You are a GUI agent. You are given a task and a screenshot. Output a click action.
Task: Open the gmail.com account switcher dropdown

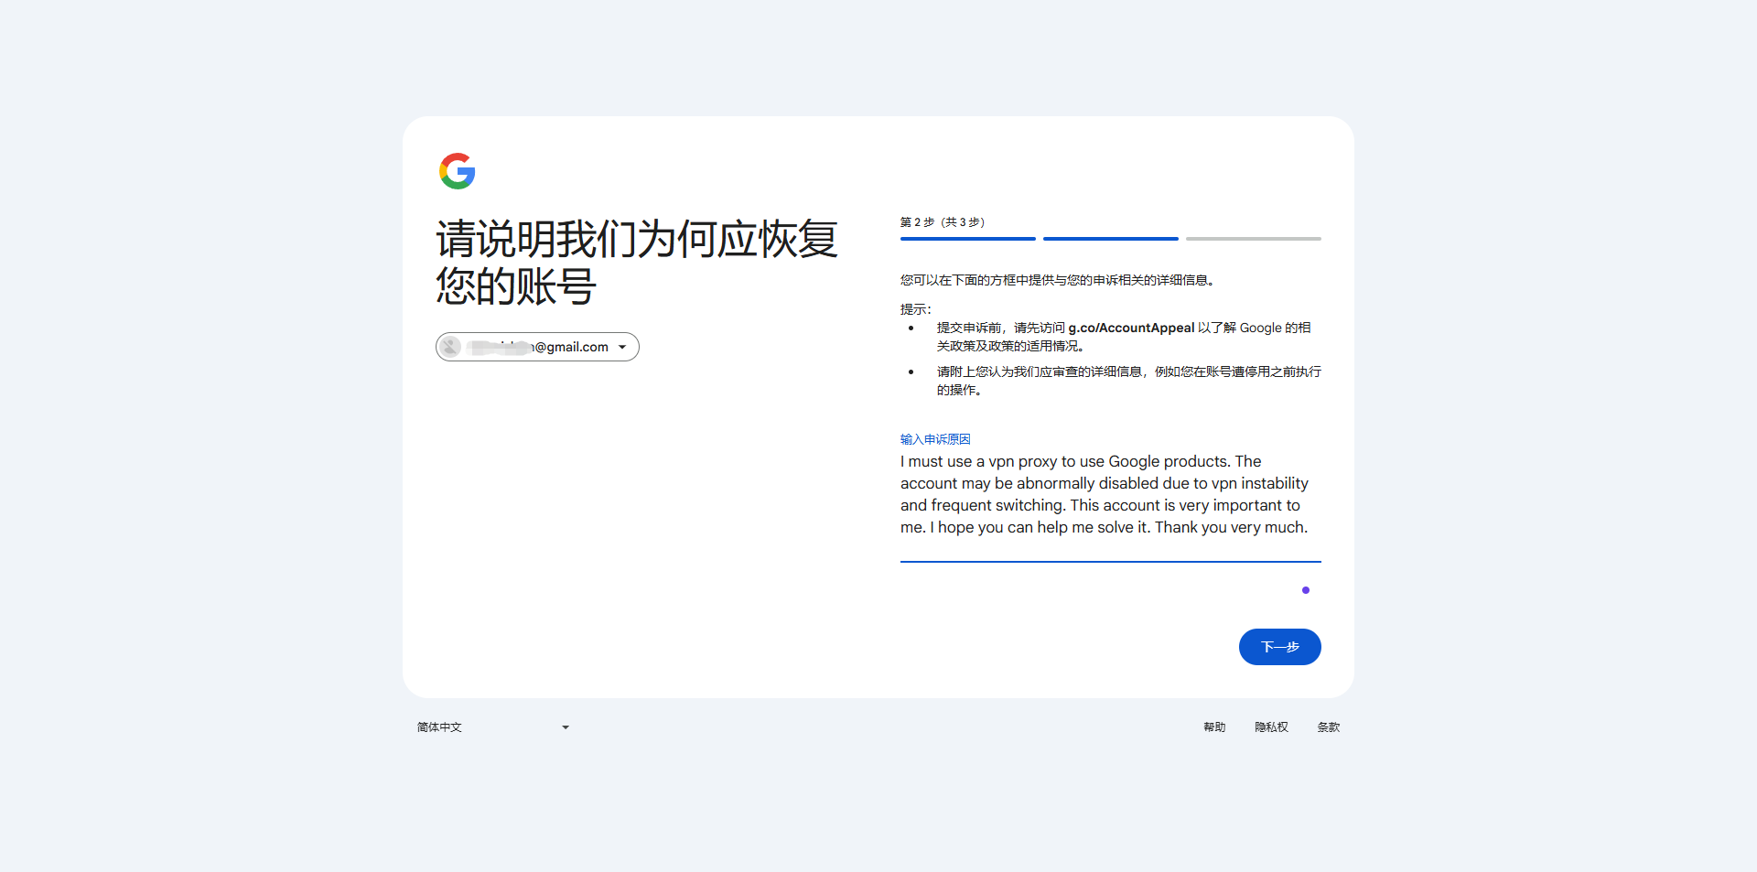pyautogui.click(x=537, y=347)
